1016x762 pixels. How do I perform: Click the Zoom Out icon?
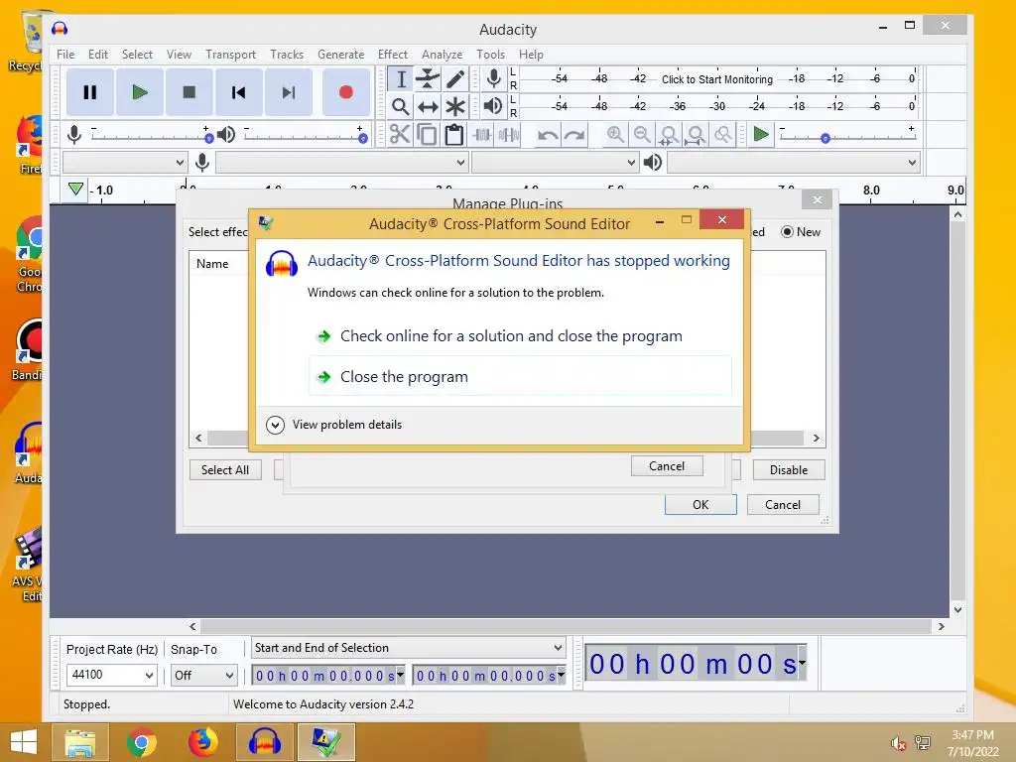pyautogui.click(x=642, y=135)
